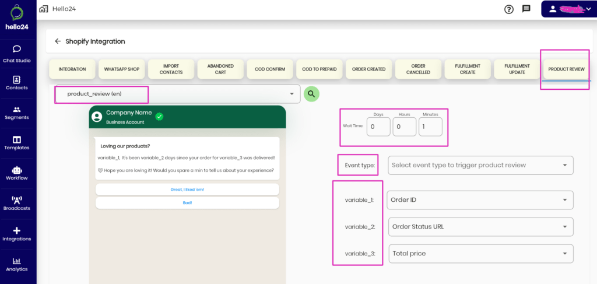Click the green search button

tap(311, 94)
